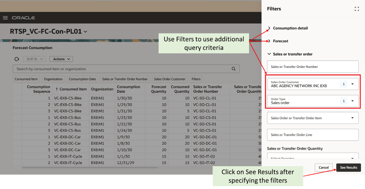Click the Organization column header in the table
Image resolution: width=365 pixels, height=189 pixels.
pyautogui.click(x=102, y=89)
